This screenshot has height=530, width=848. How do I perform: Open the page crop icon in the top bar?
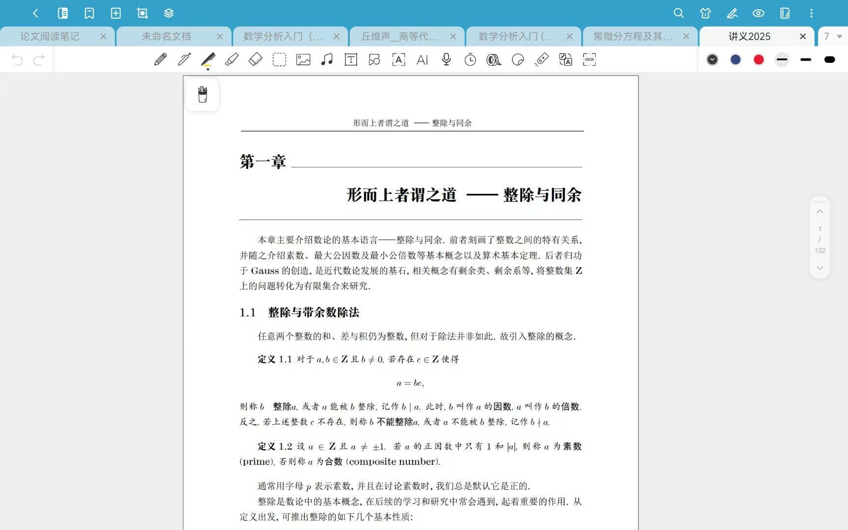(142, 13)
